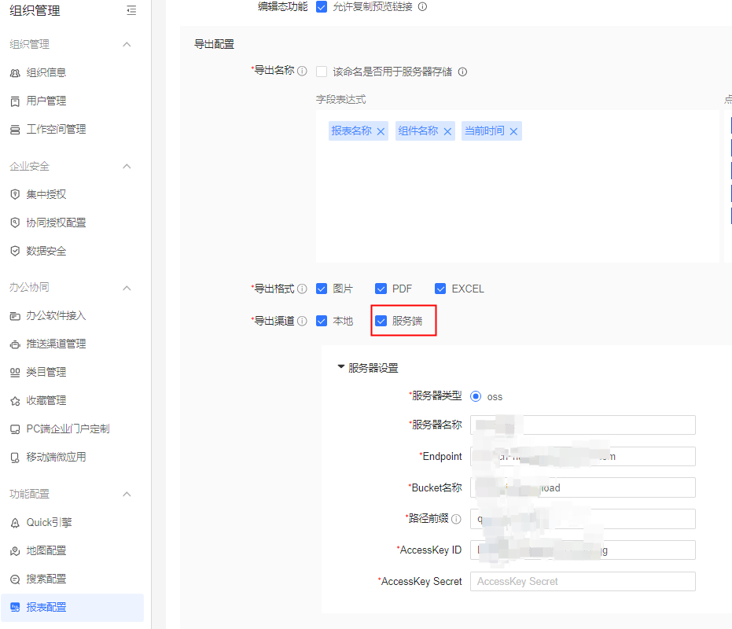Image resolution: width=732 pixels, height=629 pixels.
Task: Click the info icon next to 导出名称
Action: (303, 71)
